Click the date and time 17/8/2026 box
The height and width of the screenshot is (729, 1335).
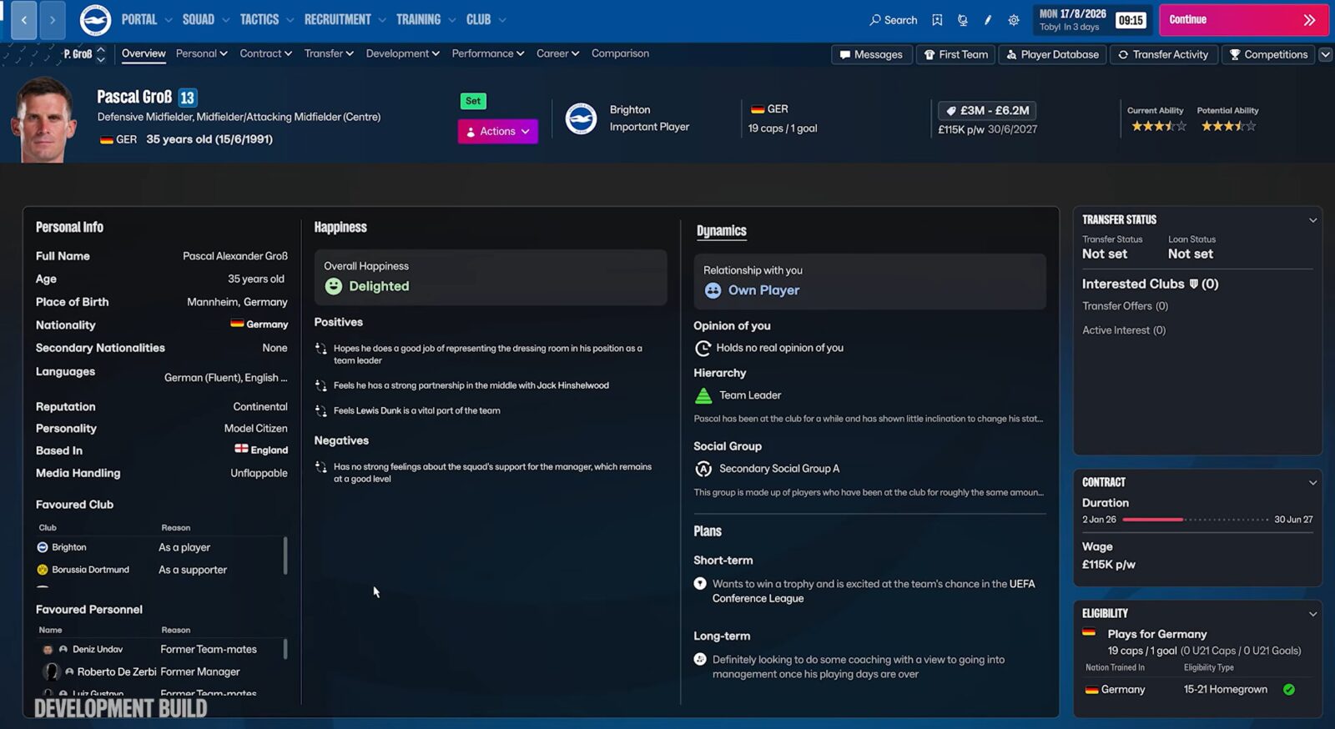coord(1092,20)
